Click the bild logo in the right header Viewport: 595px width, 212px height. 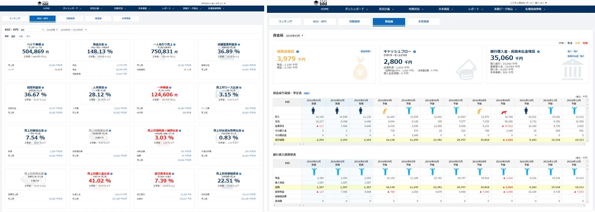click(x=320, y=3)
